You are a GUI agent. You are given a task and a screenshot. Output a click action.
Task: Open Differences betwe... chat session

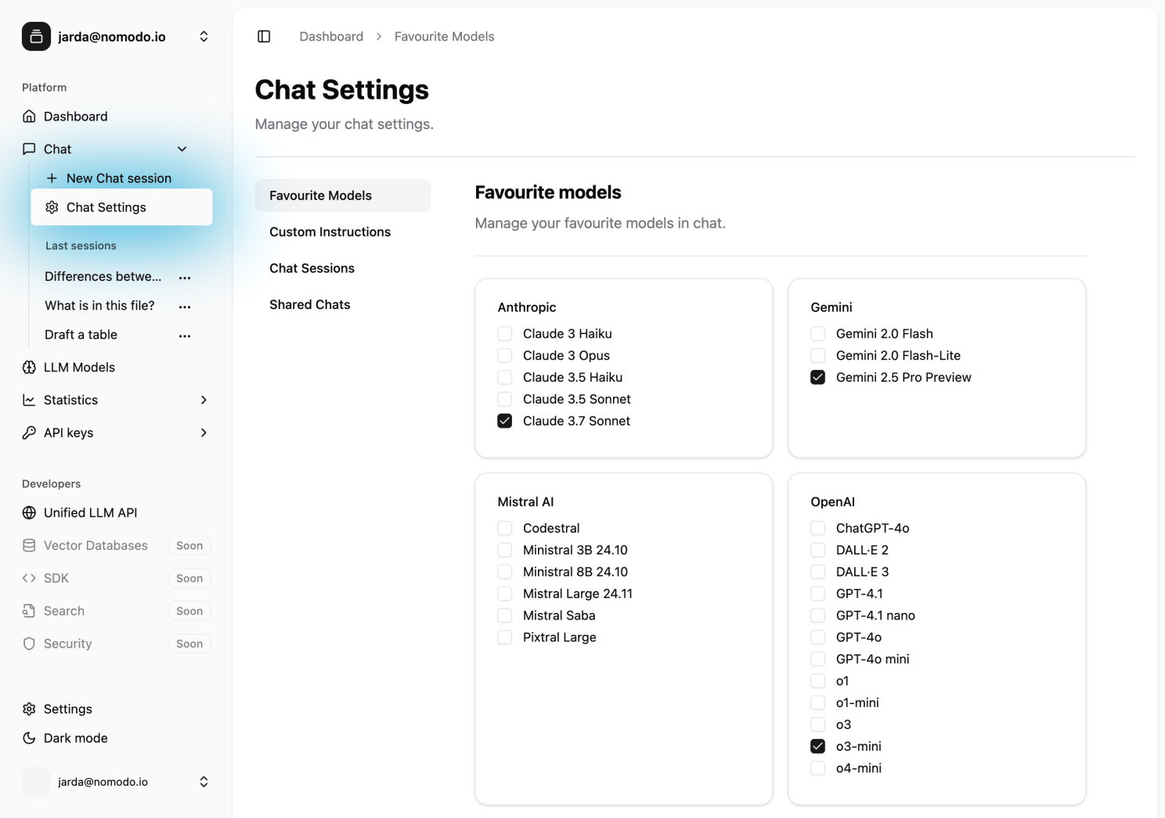click(x=103, y=277)
